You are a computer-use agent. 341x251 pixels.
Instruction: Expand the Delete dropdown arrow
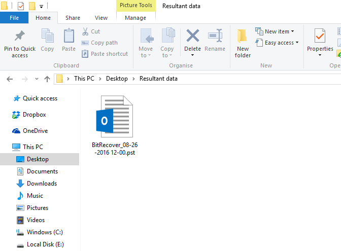click(x=192, y=55)
